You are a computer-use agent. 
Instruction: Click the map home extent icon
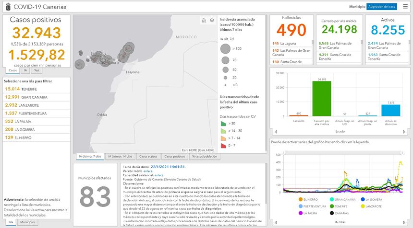point(204,21)
